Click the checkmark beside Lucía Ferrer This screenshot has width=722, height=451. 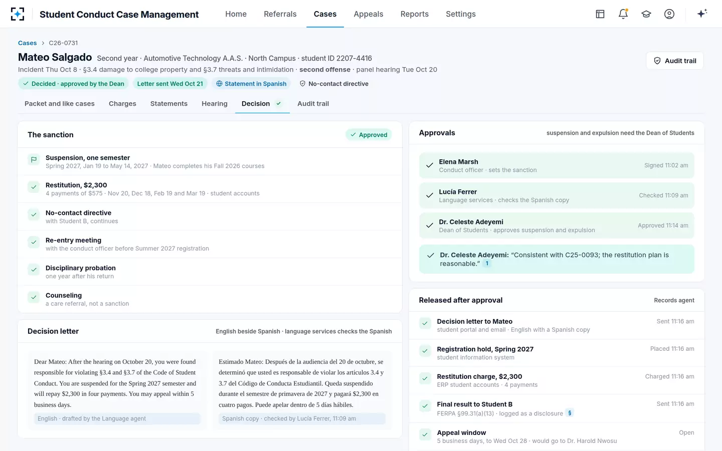click(x=430, y=195)
